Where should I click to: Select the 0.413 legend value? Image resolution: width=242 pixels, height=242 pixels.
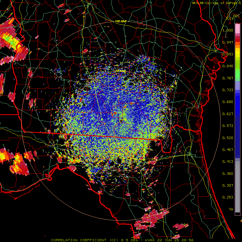point(228,161)
